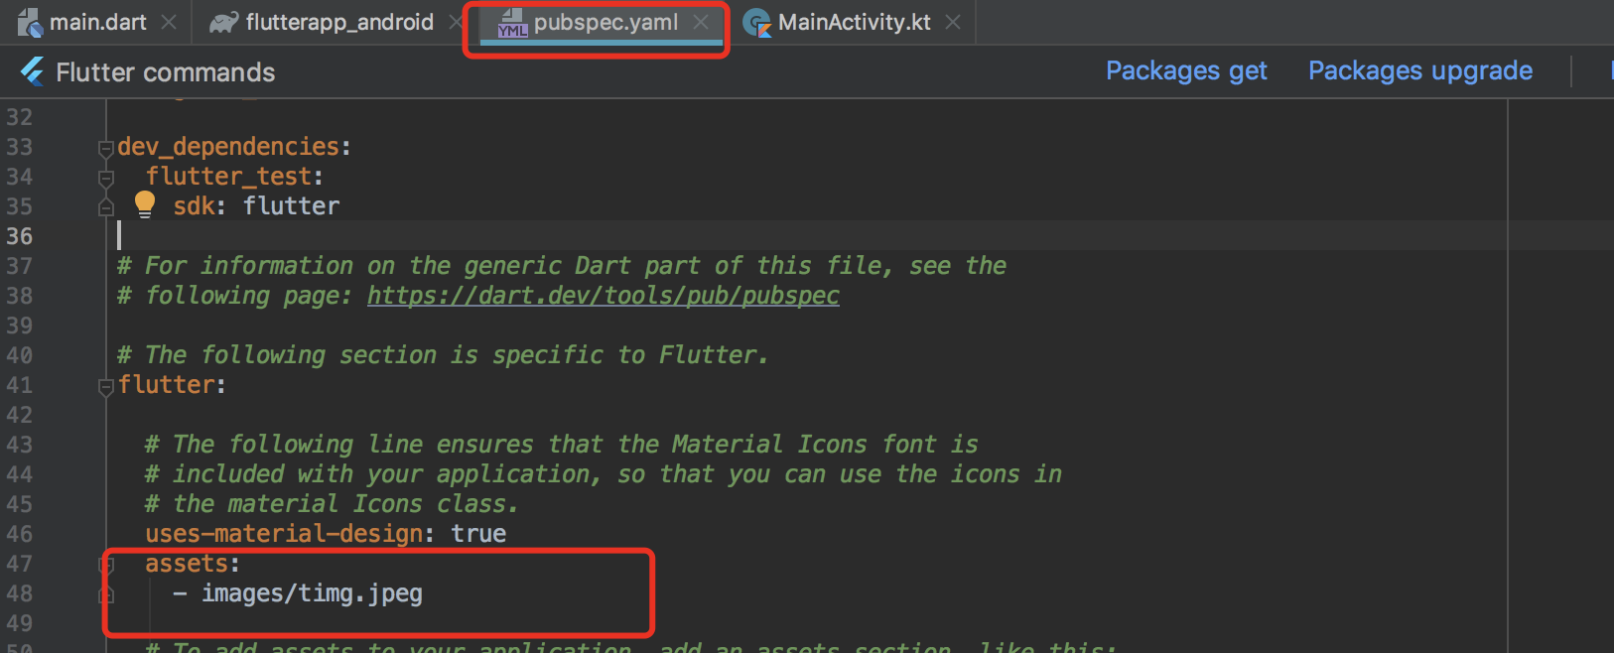This screenshot has height=653, width=1614.
Task: Click the YML file icon on pubspec.yaml tab
Action: [x=512, y=23]
